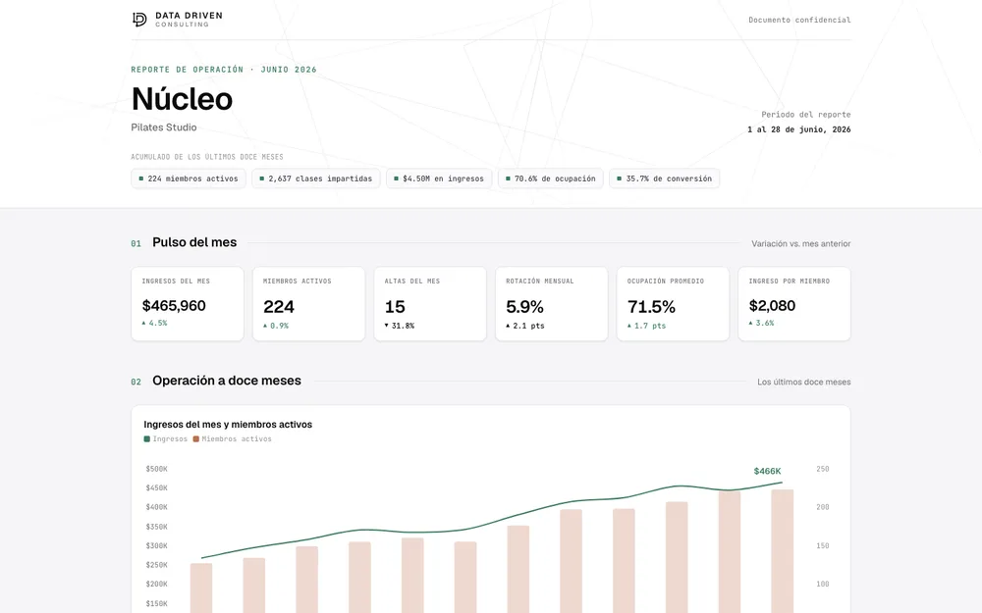Click the '5.9%' churn value
This screenshot has height=613, width=982.
point(524,307)
